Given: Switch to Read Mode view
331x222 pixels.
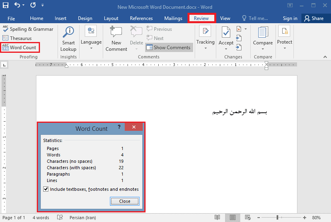Looking at the screenshot, I should 217,217.
